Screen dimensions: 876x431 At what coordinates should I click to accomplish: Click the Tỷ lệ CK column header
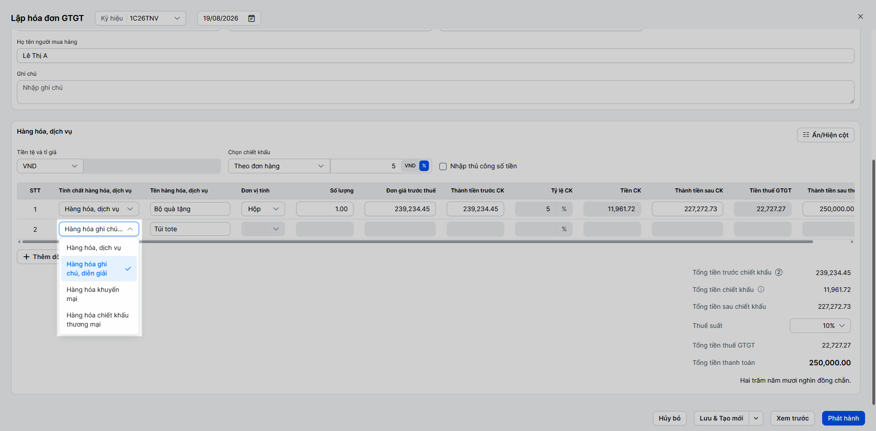(562, 191)
